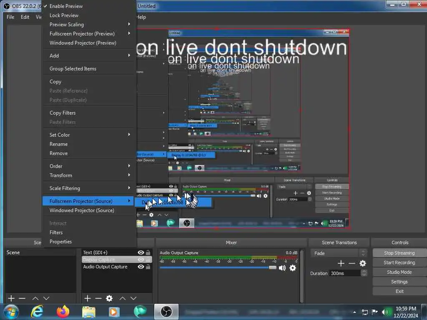Move source up with arrow icon
Viewport: 427px width, 320px height.
click(123, 298)
